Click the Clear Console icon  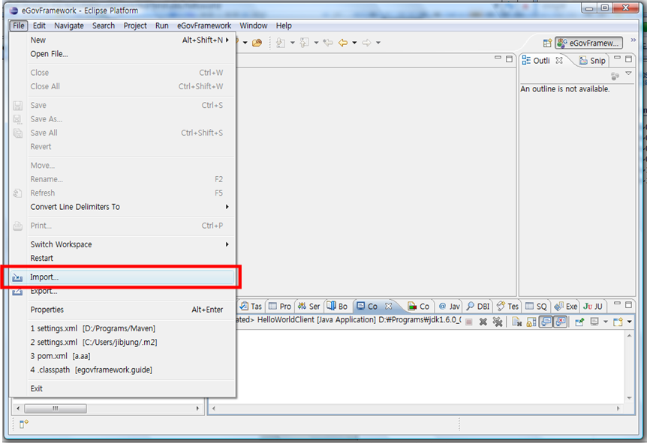coord(517,322)
